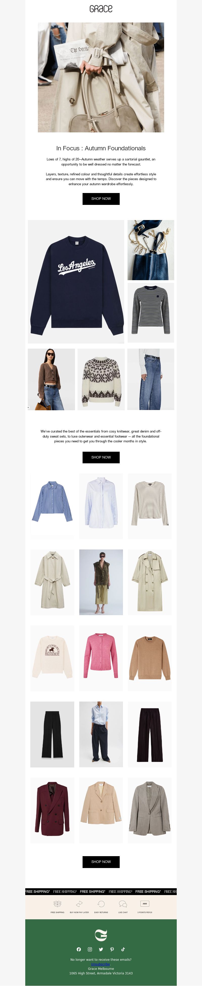The width and height of the screenshot is (202, 986).
Task: Click the 3 Points Per $1 card icon
Action: click(x=145, y=904)
